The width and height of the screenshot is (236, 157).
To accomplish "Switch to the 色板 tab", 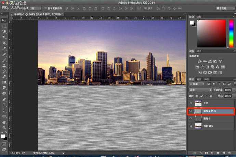I will point(199,16).
